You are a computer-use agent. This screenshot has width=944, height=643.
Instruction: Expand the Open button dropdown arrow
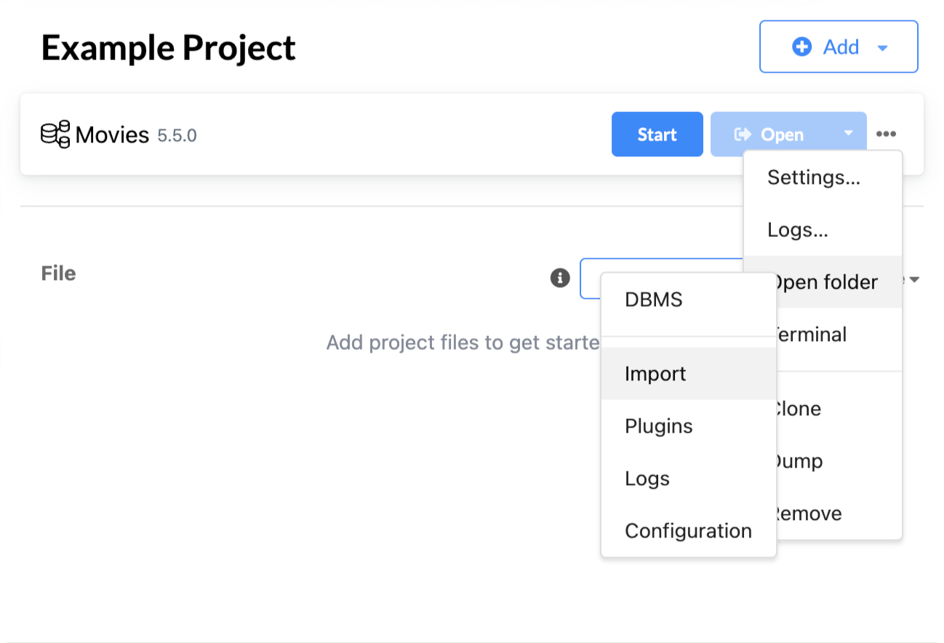pos(848,134)
